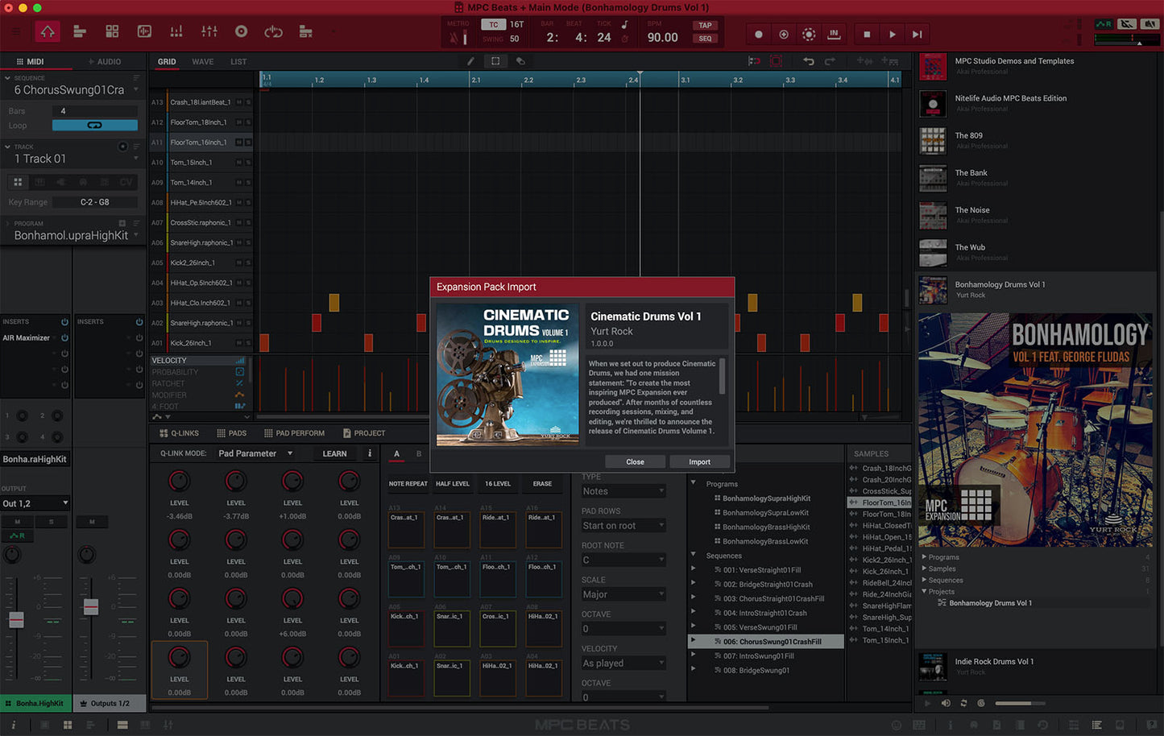Viewport: 1164px width, 736px height.
Task: Select the pencil draw tool
Action: click(470, 61)
